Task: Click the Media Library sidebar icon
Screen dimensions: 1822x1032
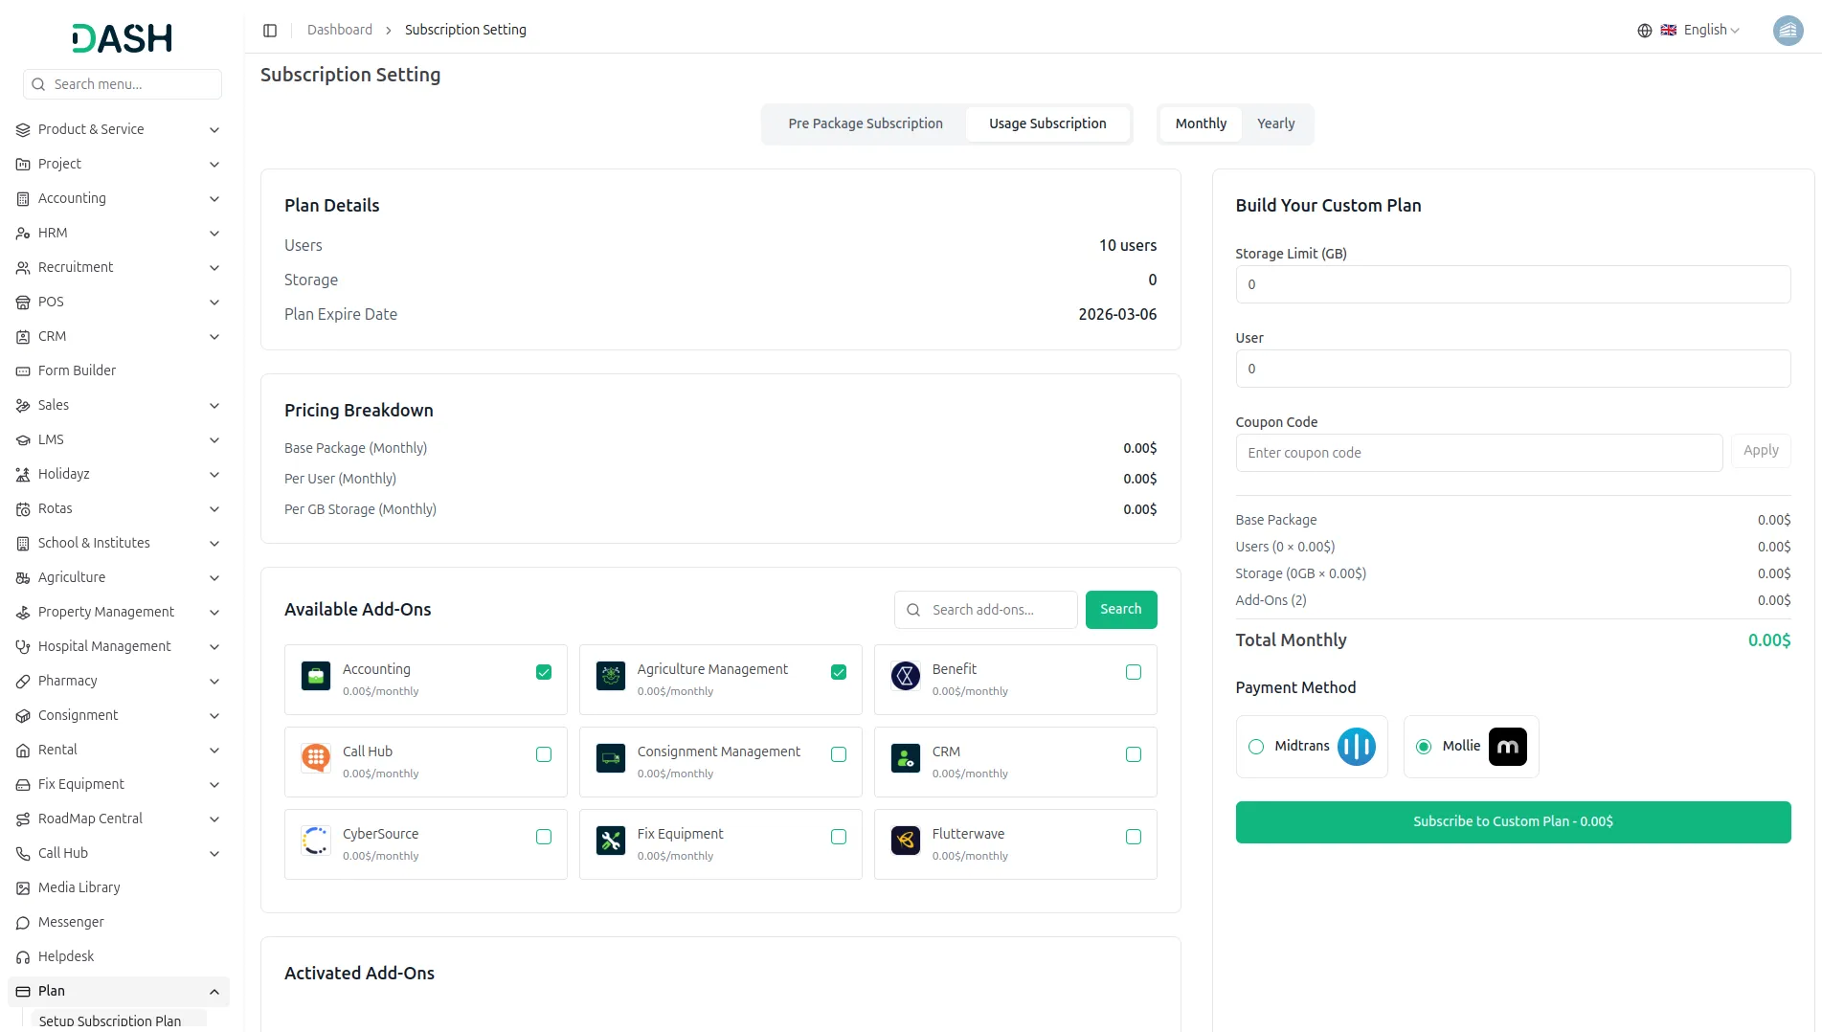Action: (x=23, y=888)
